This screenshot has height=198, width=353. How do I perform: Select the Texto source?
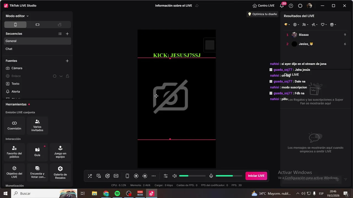point(38,84)
